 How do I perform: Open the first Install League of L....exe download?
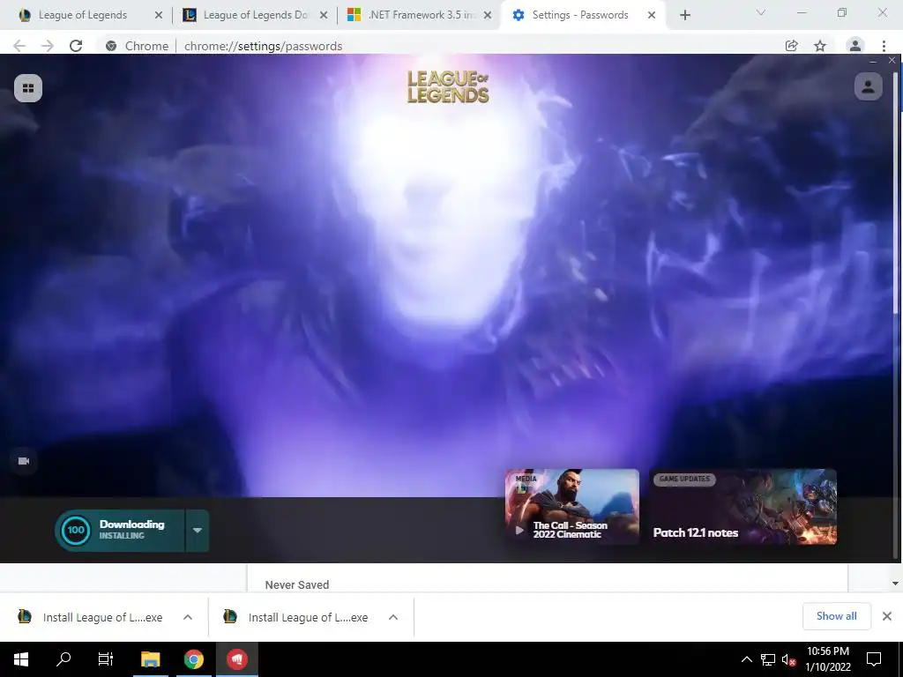pos(90,617)
